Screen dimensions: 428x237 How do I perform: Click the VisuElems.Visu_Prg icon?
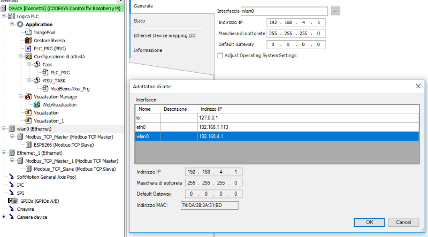pyautogui.click(x=45, y=89)
